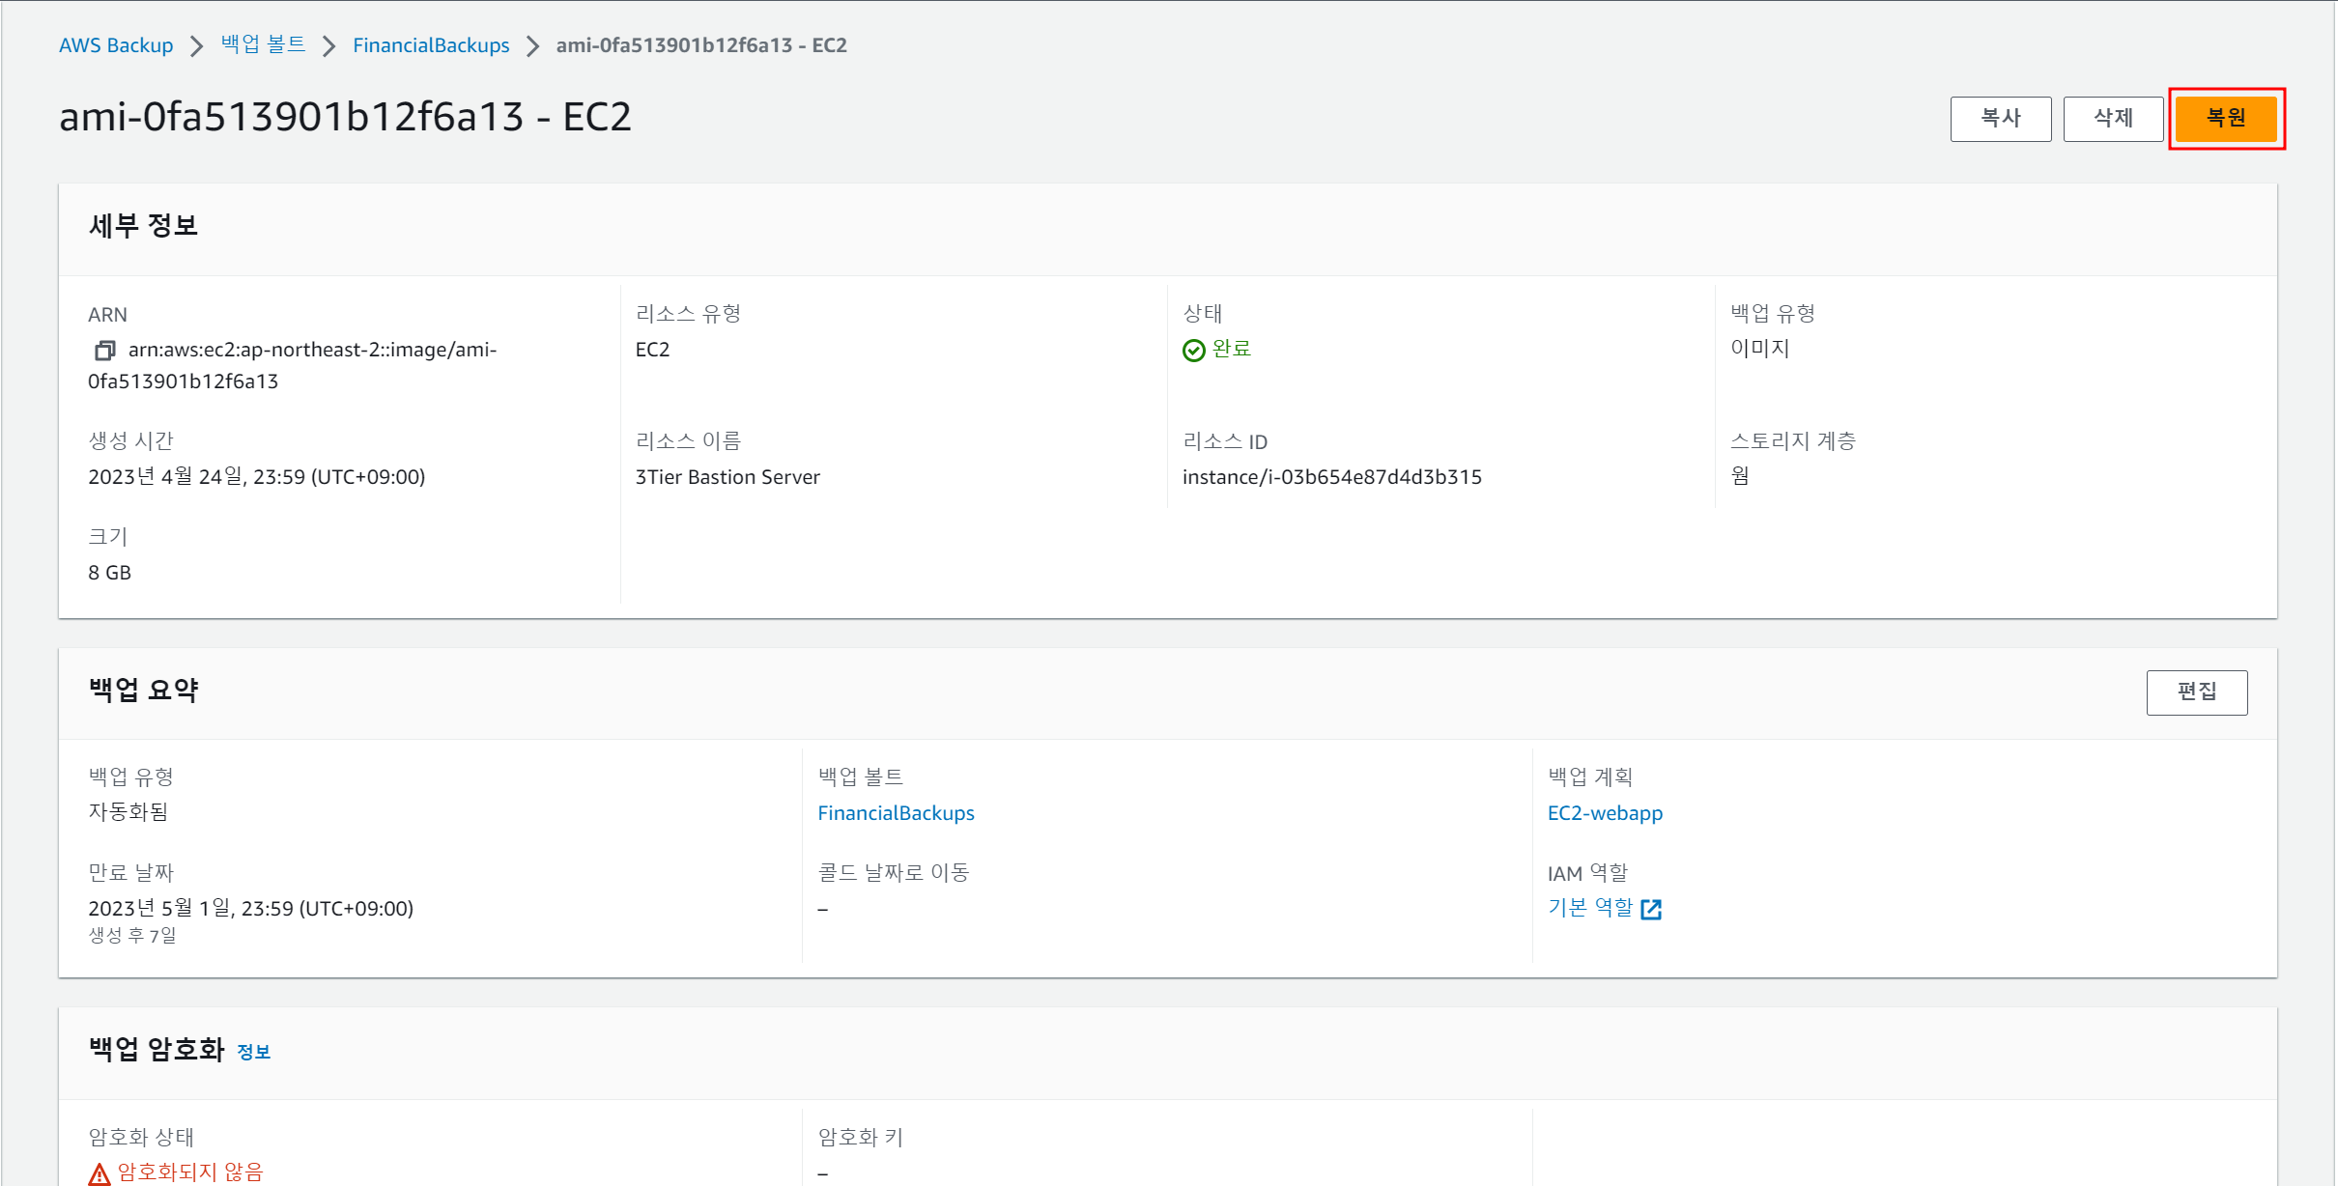Click the ami-0fa513901b12f6a13 - EC2 page heading

[345, 117]
